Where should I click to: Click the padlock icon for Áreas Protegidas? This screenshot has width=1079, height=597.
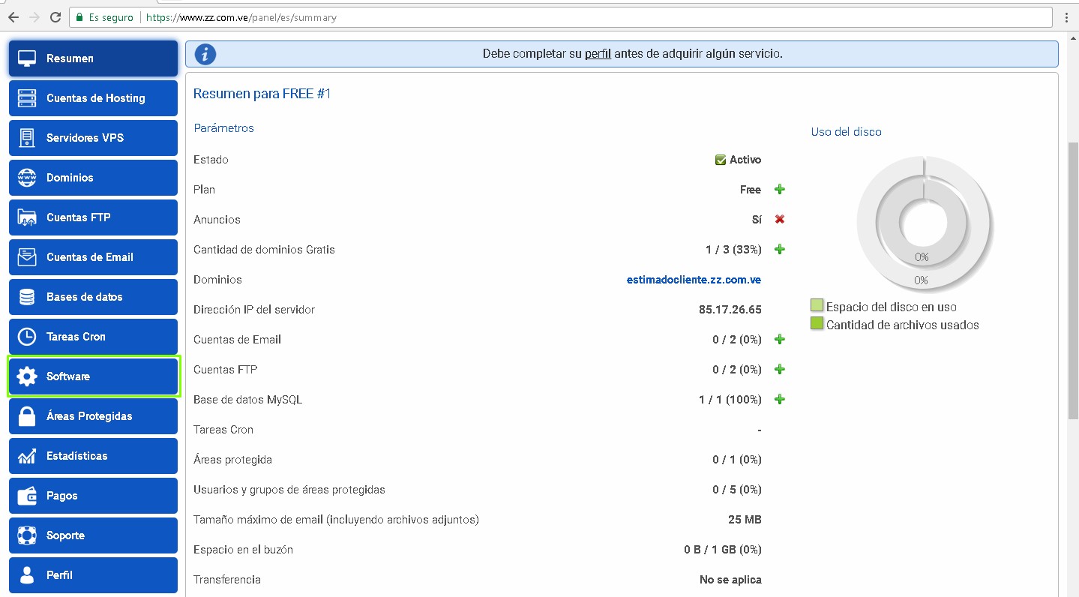(x=27, y=416)
